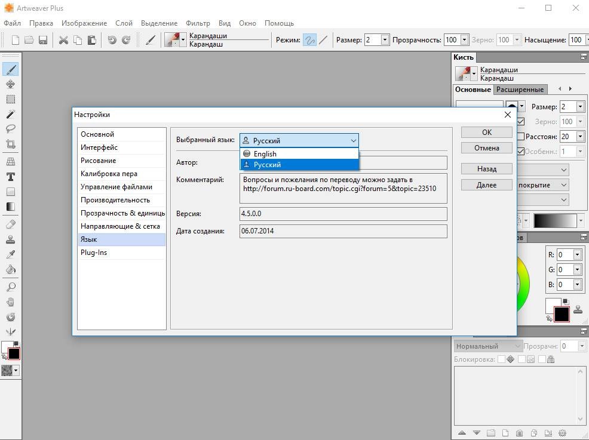Open the Файл menu
589x440 pixels.
[x=13, y=23]
